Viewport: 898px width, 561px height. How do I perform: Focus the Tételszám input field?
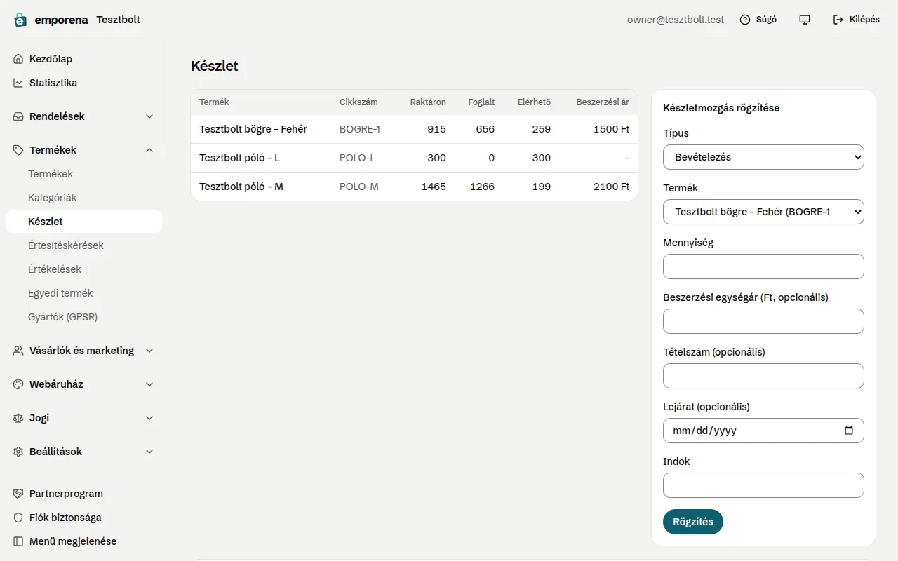[x=763, y=376]
